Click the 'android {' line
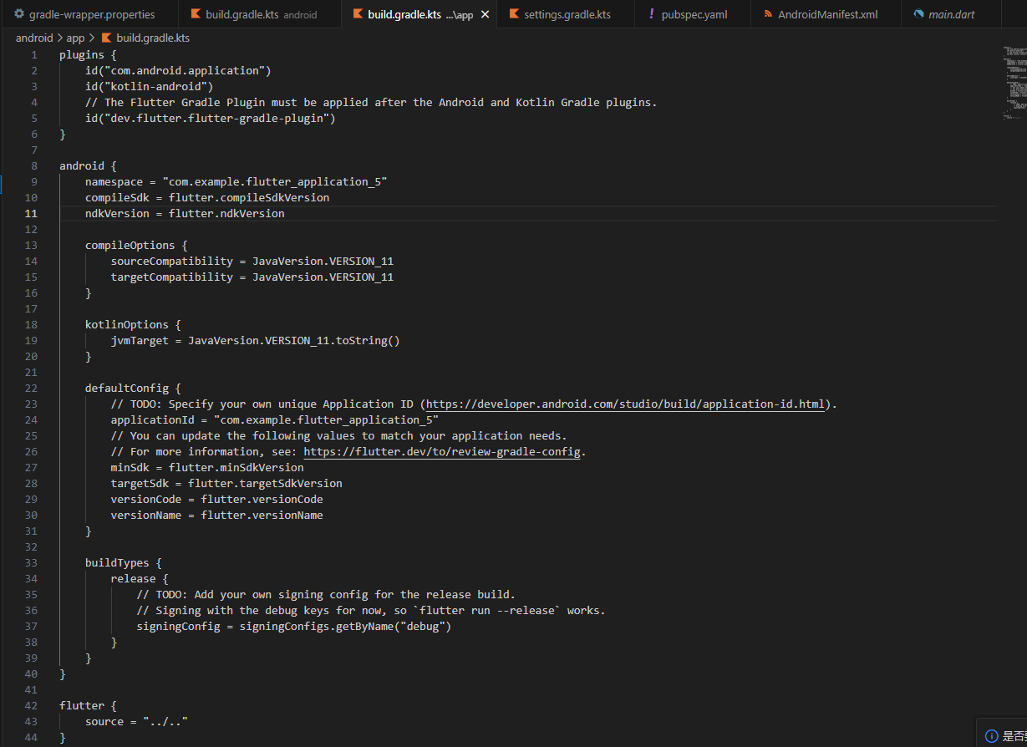1027x747 pixels. pyautogui.click(x=88, y=166)
